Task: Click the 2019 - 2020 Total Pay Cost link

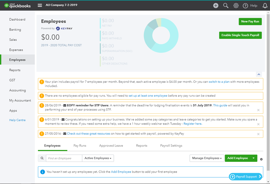Action: [61, 45]
